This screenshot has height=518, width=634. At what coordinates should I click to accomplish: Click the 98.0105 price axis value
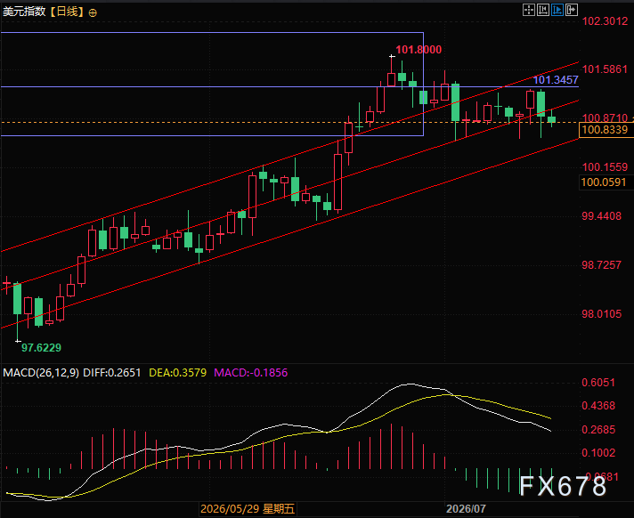[601, 314]
